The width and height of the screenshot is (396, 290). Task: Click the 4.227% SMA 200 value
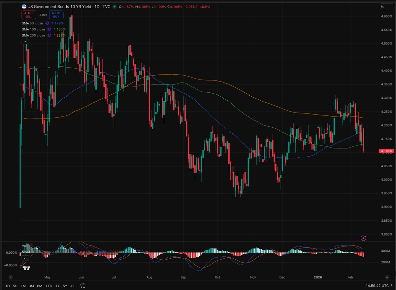(x=59, y=35)
